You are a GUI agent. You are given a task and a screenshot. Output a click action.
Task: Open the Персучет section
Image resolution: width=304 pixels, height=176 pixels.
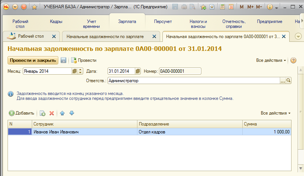pyautogui.click(x=163, y=21)
